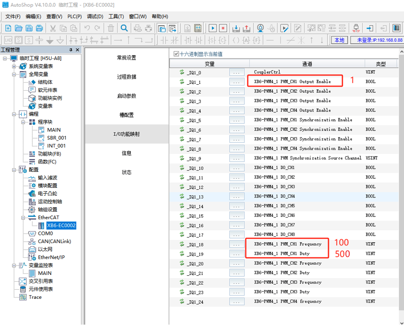Pin the 工程管理 panel
This screenshot has width=404, height=326.
point(71,50)
